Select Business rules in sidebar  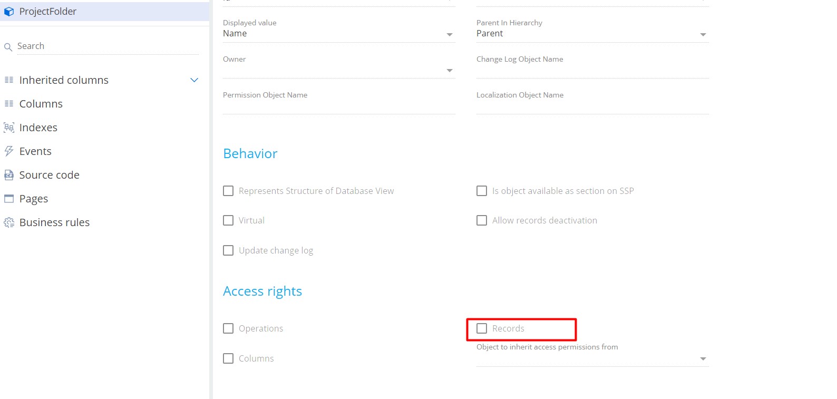54,222
